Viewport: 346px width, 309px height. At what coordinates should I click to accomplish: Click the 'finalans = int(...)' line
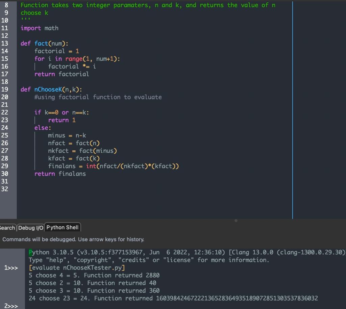[114, 166]
